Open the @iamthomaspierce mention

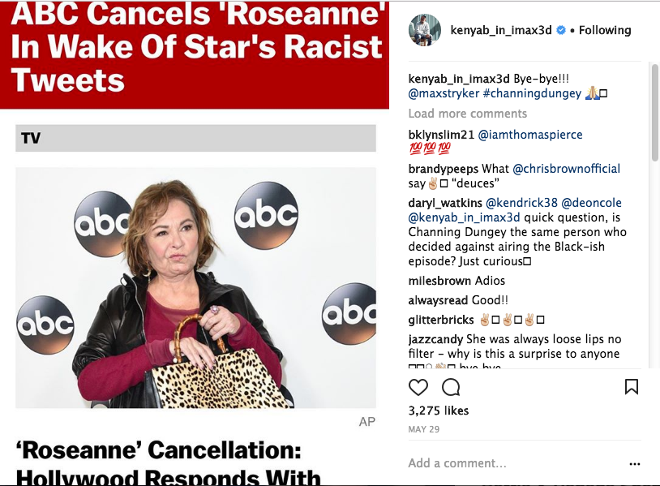point(530,134)
